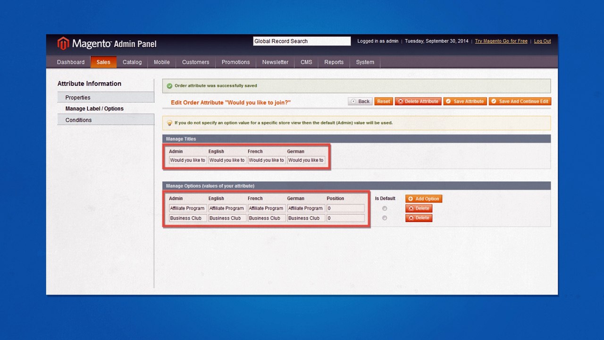This screenshot has width=604, height=340.
Task: Open the Sales menu
Action: 103,62
